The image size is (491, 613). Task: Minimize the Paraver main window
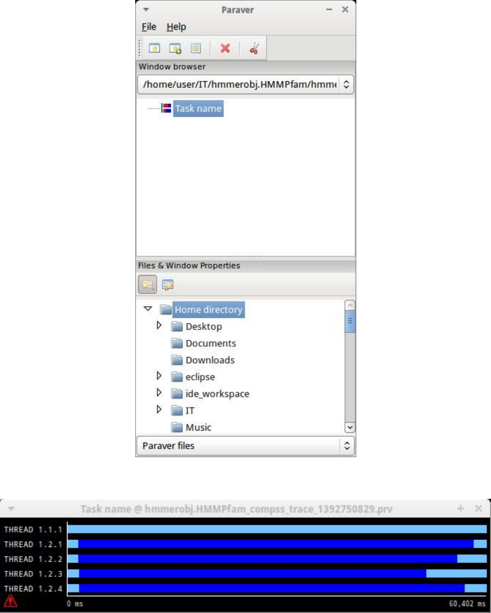(x=329, y=9)
